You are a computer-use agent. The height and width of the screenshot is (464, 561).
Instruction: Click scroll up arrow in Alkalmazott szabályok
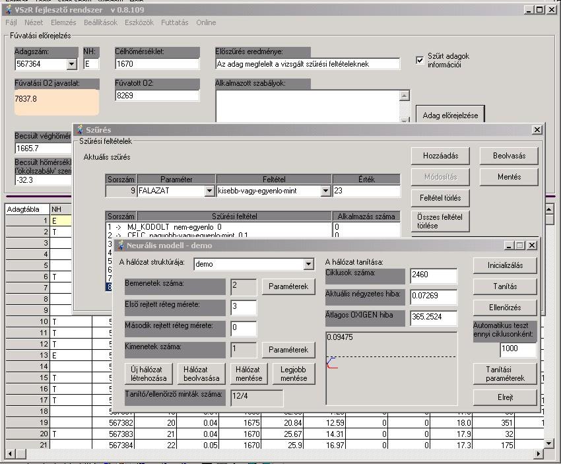(x=405, y=96)
